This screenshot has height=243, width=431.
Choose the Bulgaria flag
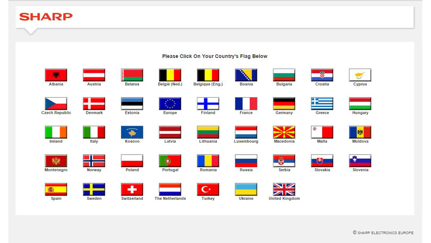tap(284, 75)
